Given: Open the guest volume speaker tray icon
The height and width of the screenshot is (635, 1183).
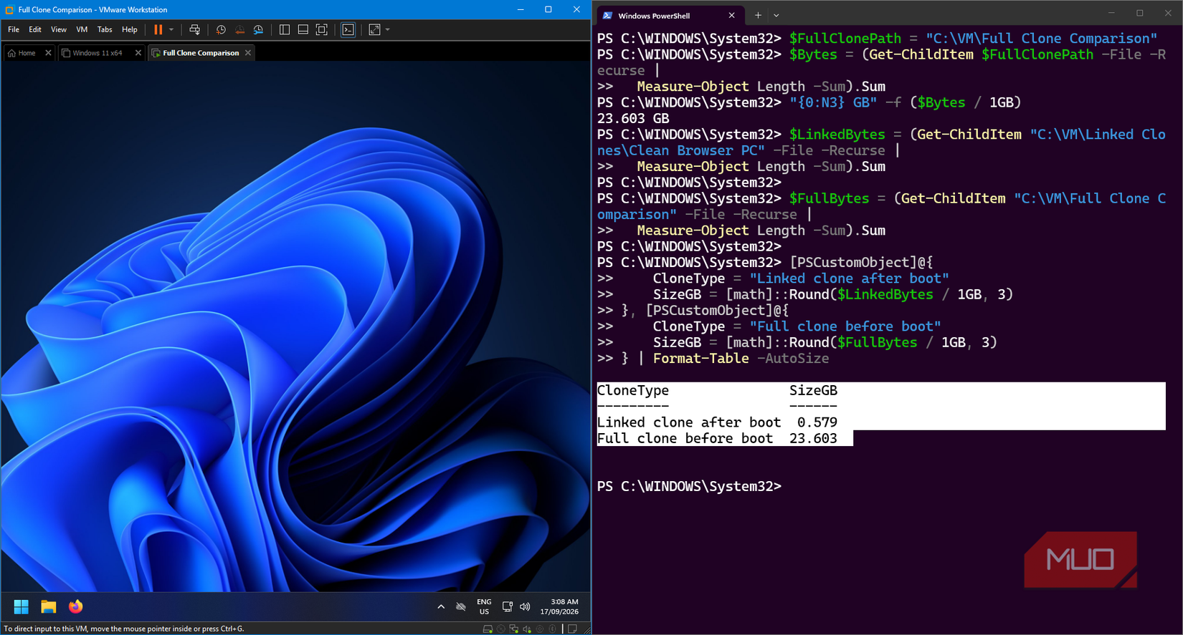Looking at the screenshot, I should pos(525,607).
